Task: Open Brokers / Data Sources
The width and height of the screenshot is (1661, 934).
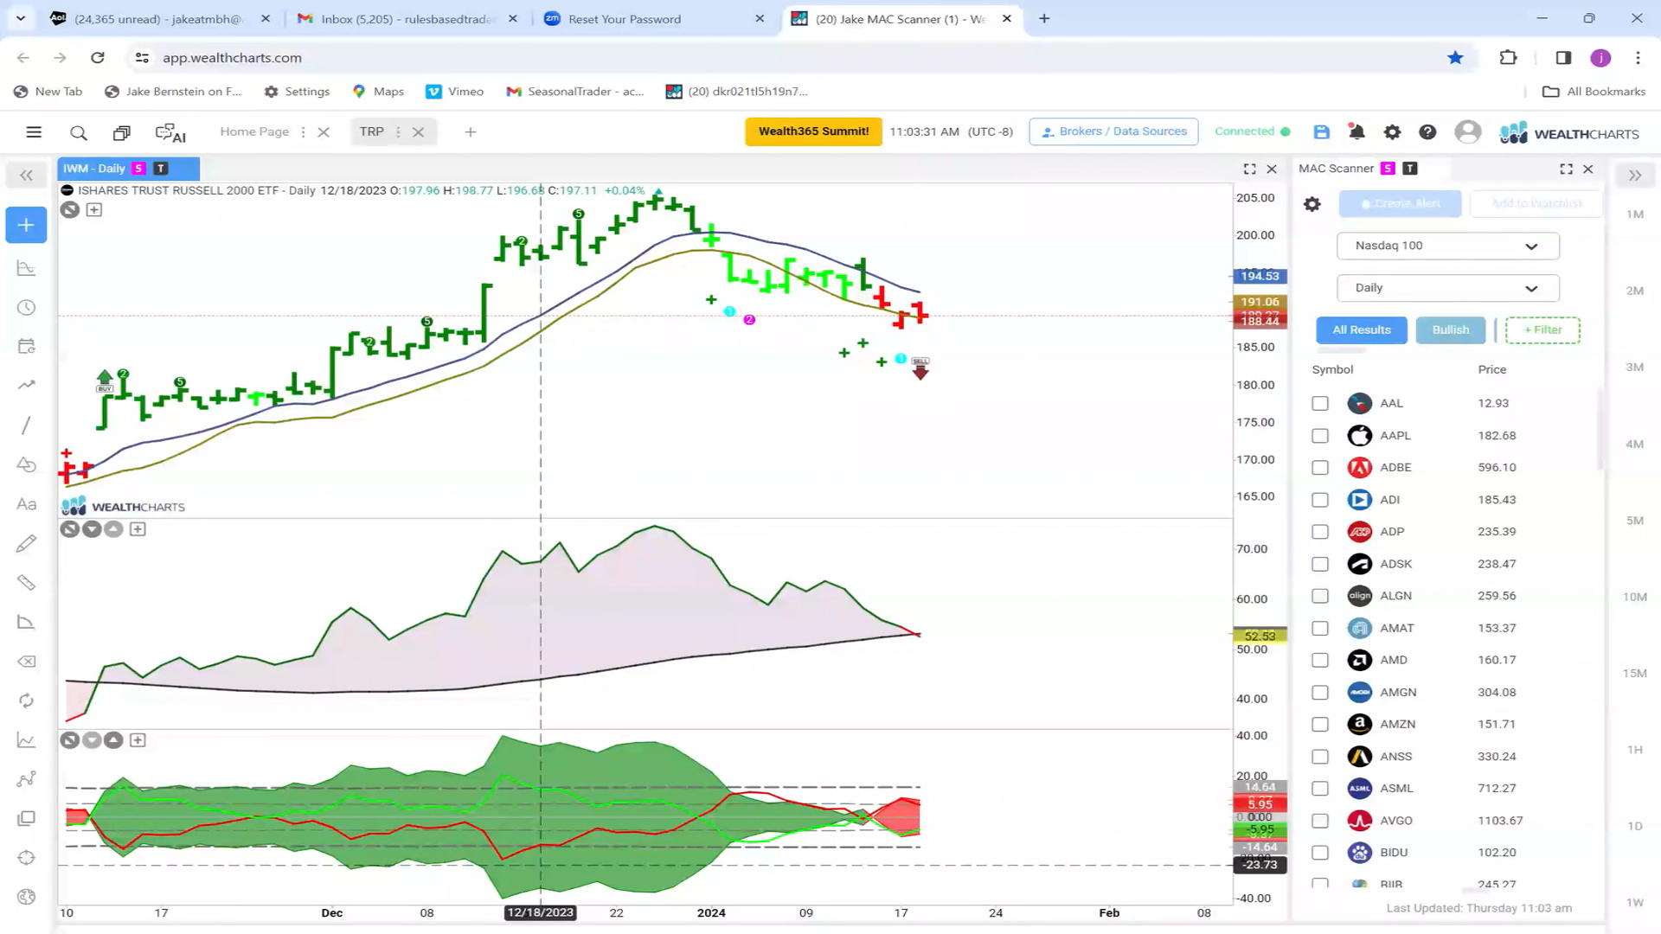Action: [x=1113, y=131]
